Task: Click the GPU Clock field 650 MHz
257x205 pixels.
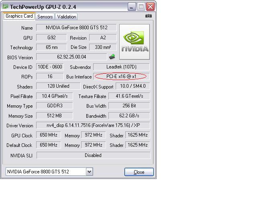Action: [48, 135]
